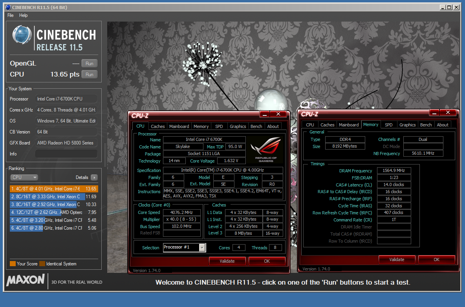Image resolution: width=465 pixels, height=307 pixels.
Task: Click the Bus Speed value 102.0 MHz
Action: (182, 226)
